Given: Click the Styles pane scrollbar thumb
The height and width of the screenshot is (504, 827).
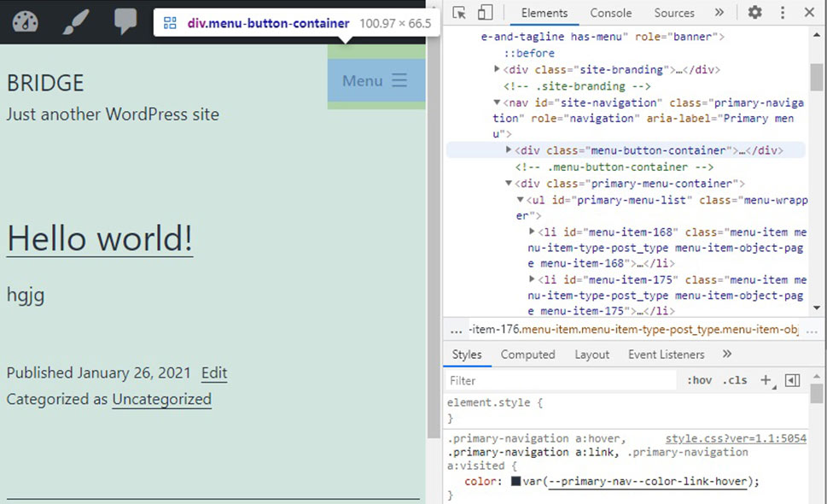Looking at the screenshot, I should click(x=817, y=394).
